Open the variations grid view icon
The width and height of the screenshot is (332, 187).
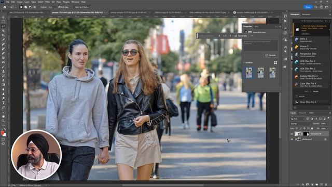pos(275,63)
